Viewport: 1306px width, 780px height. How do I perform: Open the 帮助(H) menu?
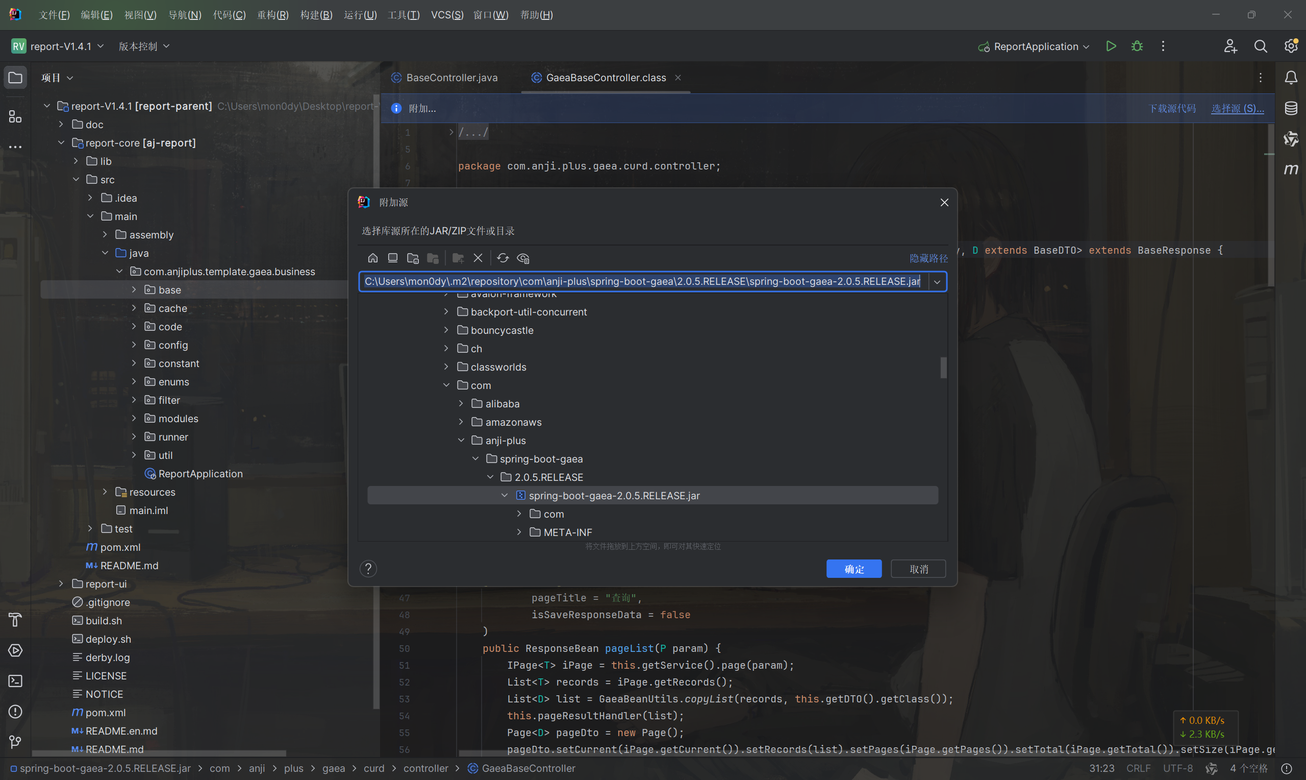(536, 15)
